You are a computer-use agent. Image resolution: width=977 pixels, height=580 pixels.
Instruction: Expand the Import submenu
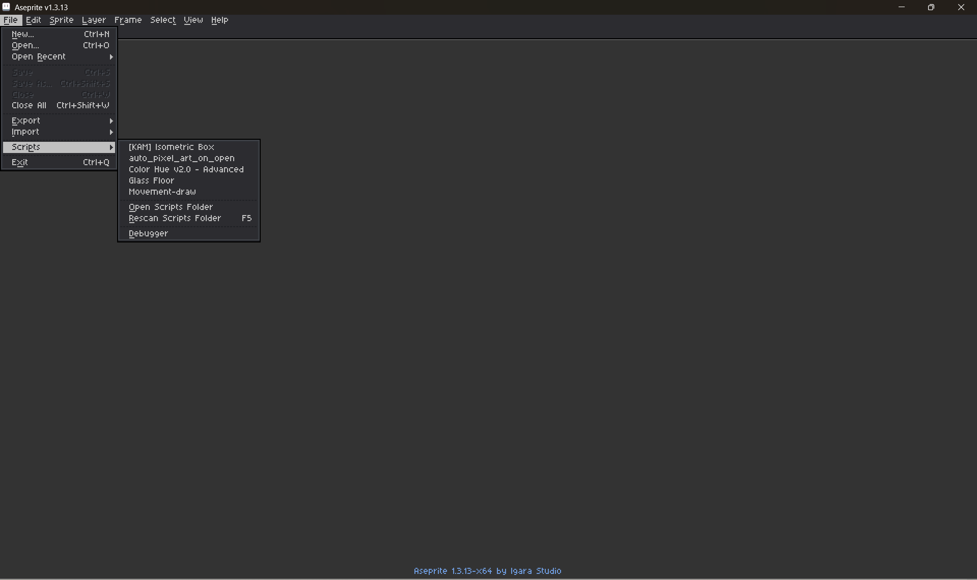[x=59, y=132]
